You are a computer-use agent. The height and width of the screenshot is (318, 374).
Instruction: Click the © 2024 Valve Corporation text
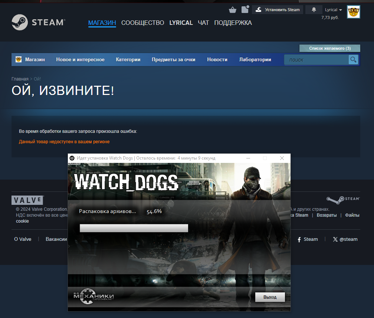(x=42, y=209)
